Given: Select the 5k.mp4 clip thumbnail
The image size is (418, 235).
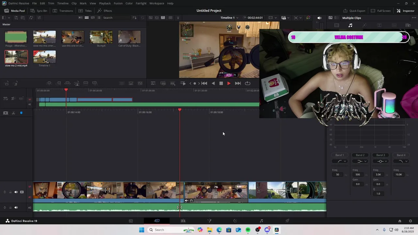Looking at the screenshot, I should click(101, 37).
